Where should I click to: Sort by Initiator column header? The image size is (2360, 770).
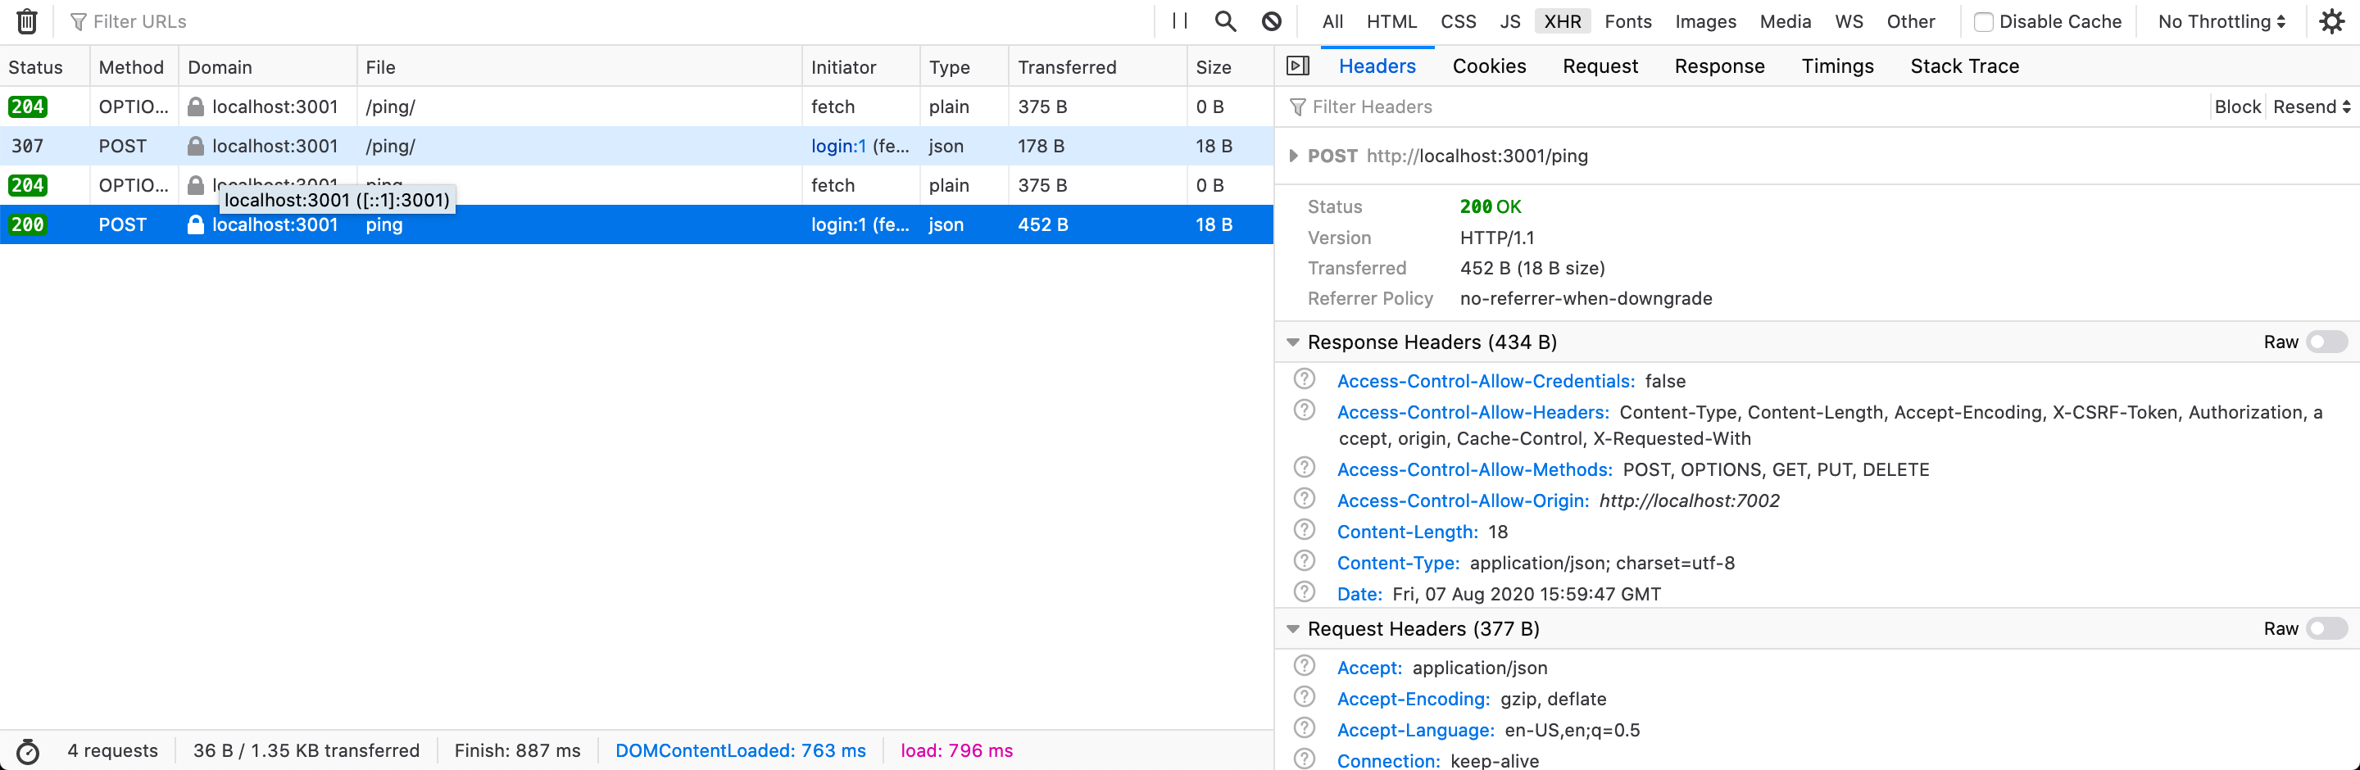(861, 67)
